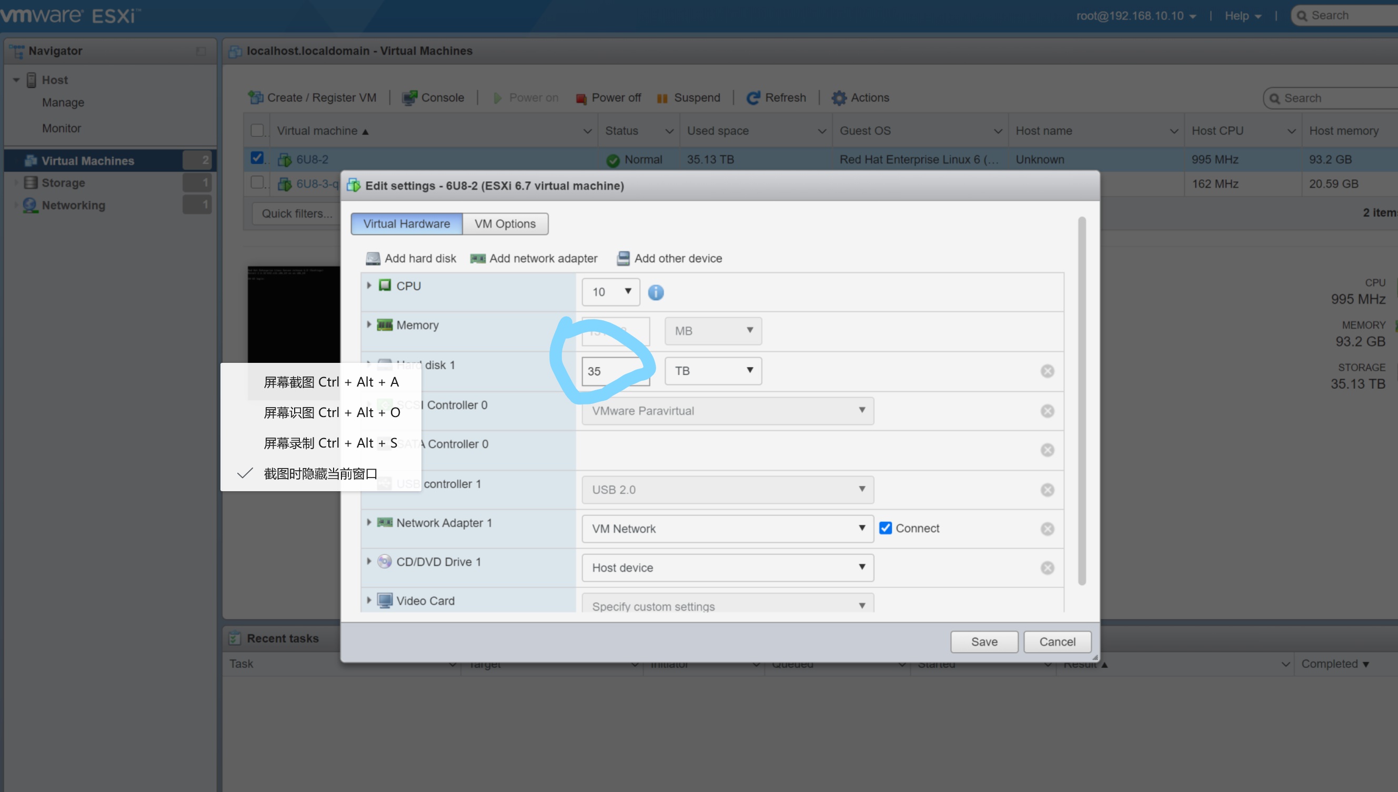
Task: Open the VM Console
Action: (433, 97)
